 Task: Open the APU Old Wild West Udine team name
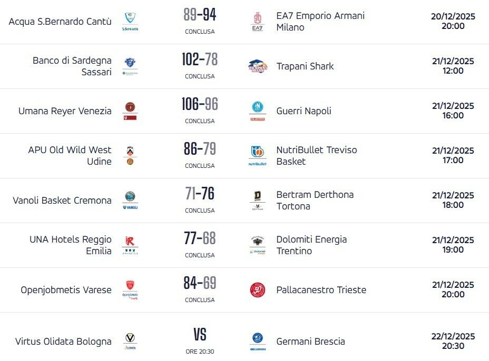pyautogui.click(x=70, y=156)
